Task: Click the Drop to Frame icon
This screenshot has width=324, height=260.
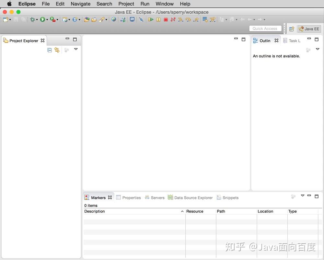Action: (x=205, y=20)
